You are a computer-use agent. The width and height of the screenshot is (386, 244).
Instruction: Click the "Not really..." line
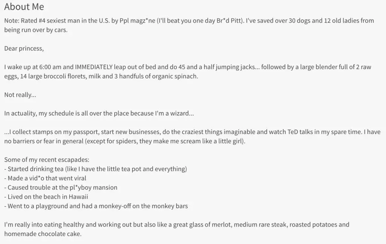[20, 95]
